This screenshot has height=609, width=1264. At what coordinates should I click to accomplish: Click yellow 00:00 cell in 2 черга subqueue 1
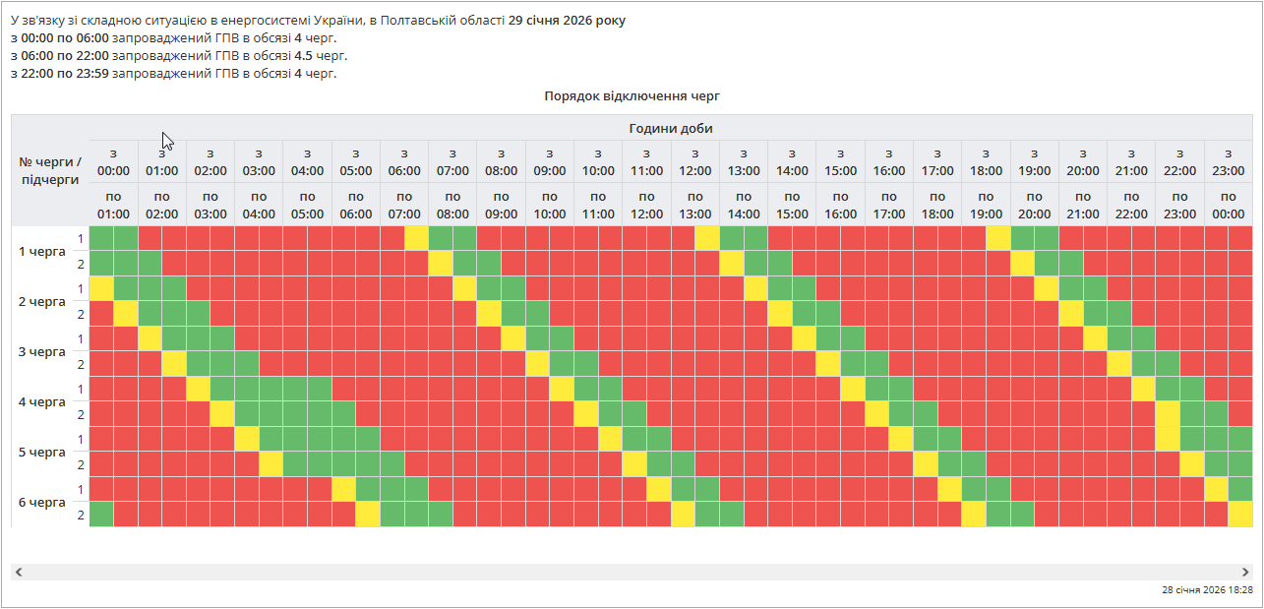click(101, 288)
